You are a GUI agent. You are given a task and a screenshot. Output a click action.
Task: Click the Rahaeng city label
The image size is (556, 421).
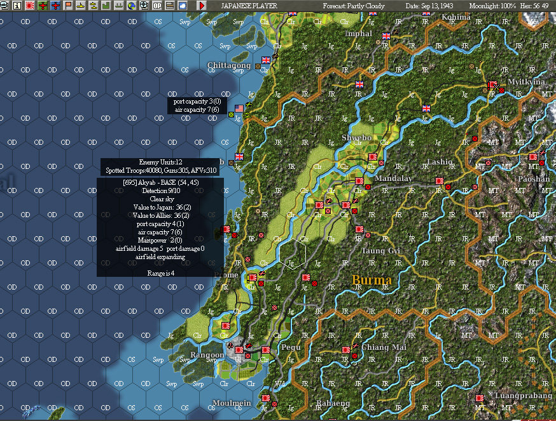coord(333,403)
